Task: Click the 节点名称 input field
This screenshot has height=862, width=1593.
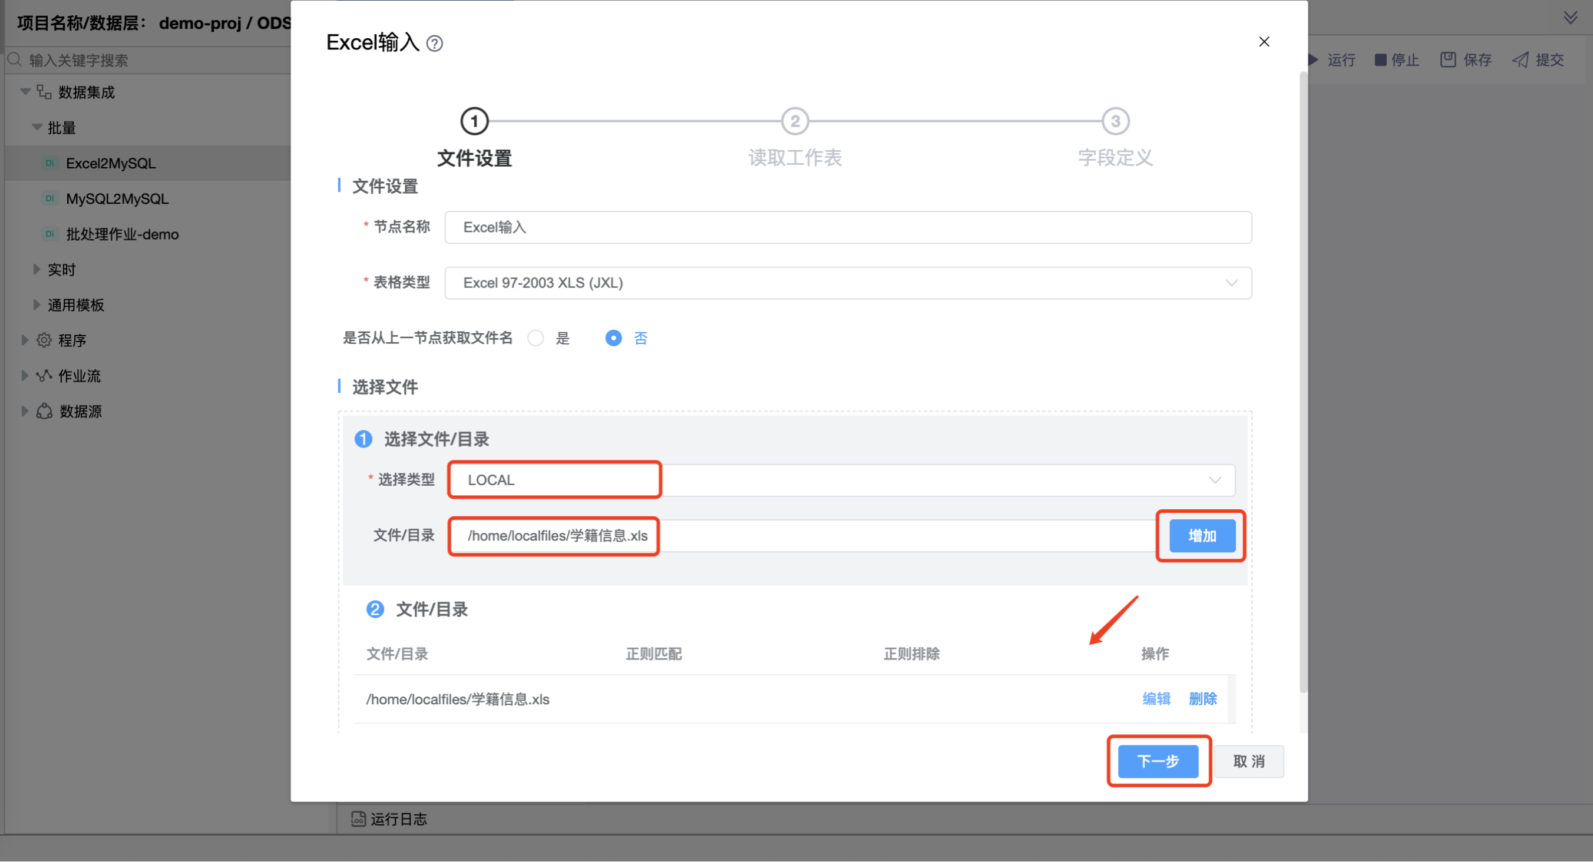Action: [847, 227]
